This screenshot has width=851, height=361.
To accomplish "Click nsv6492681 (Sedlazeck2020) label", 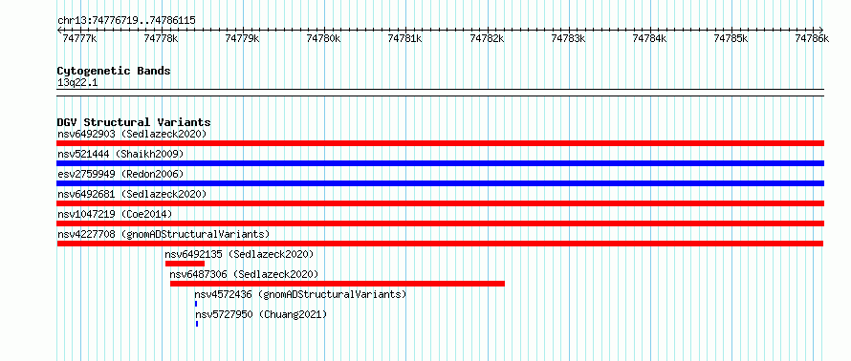I will (x=132, y=194).
